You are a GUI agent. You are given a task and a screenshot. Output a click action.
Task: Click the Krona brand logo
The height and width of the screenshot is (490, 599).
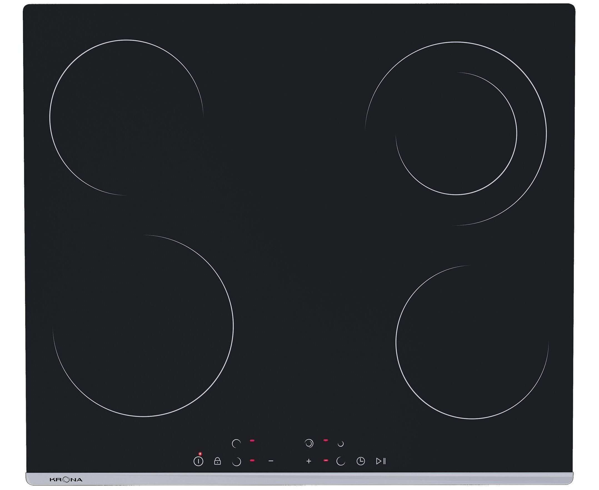(x=66, y=479)
